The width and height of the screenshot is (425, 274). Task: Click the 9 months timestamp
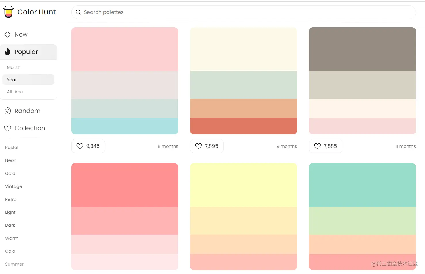click(x=287, y=146)
